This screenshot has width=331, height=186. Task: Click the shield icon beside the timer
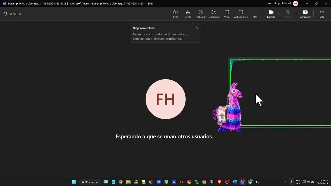5,14
